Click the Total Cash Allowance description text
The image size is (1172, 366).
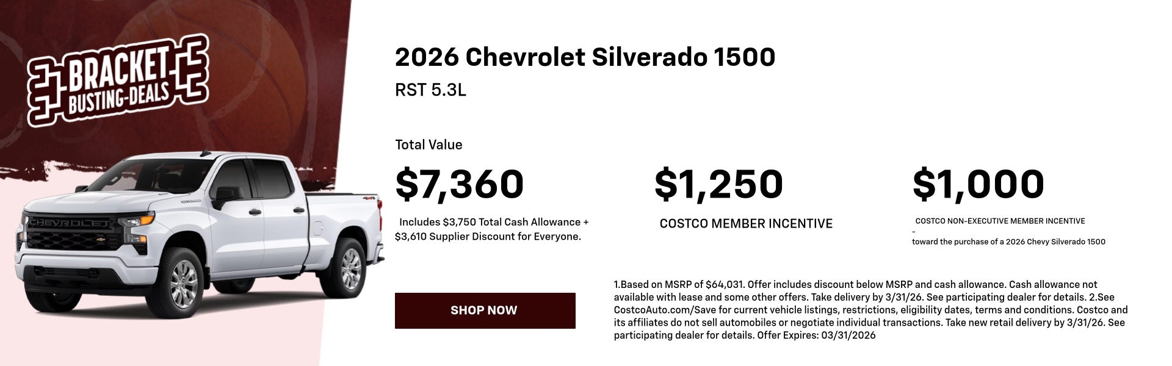click(x=491, y=229)
